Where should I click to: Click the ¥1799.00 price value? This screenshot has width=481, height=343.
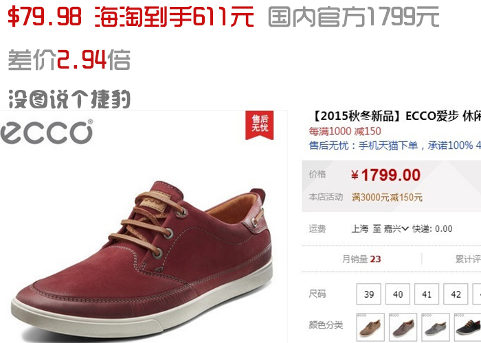pos(385,175)
